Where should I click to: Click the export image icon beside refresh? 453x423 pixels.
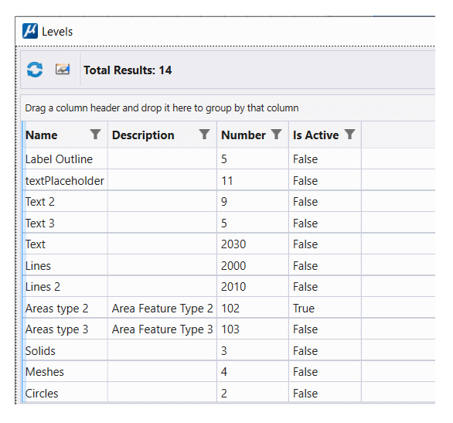coord(63,70)
